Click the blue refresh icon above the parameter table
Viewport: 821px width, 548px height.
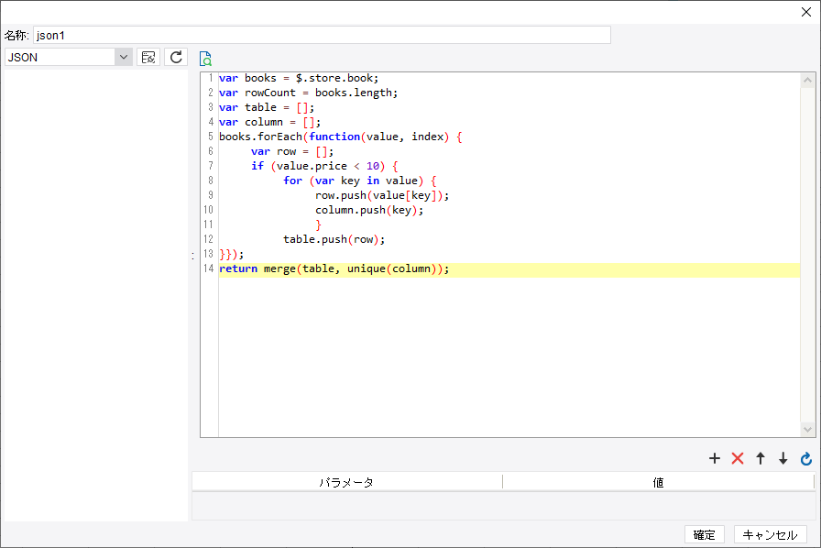(x=805, y=458)
